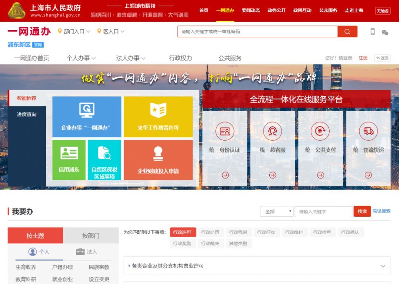Click the 统一身份认证 ID card icon
The width and height of the screenshot is (399, 284).
(225, 131)
